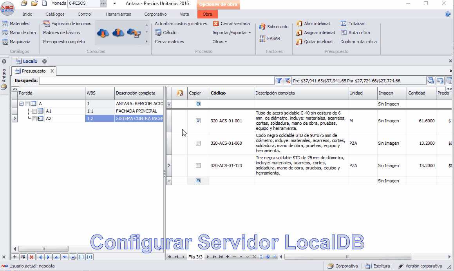
Task: Check the box beside partida A1
Action: tap(34, 111)
